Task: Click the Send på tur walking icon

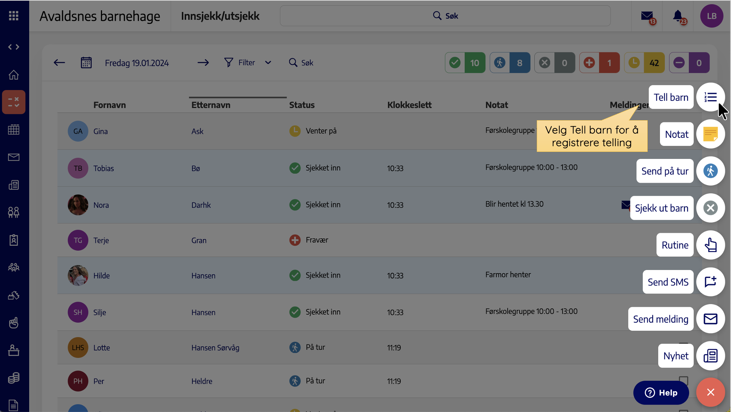Action: [x=711, y=171]
